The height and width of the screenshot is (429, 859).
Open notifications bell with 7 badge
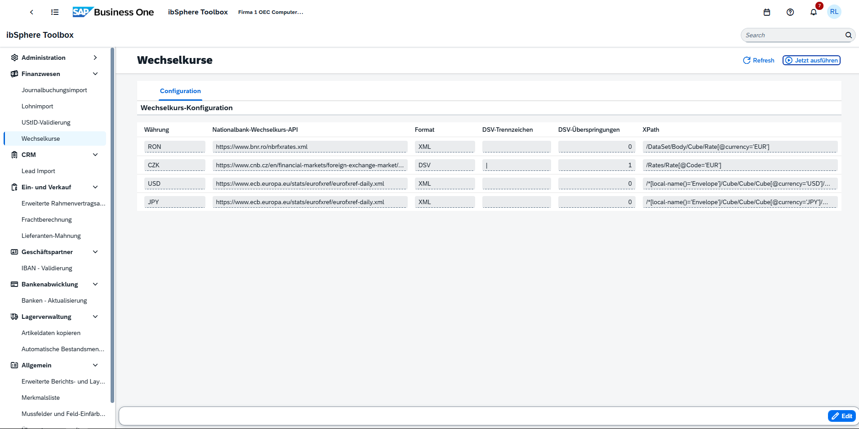(814, 12)
